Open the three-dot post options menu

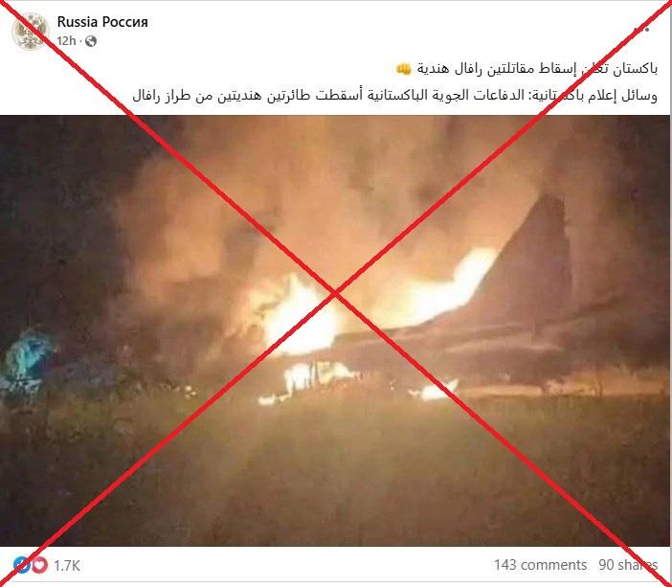641,29
